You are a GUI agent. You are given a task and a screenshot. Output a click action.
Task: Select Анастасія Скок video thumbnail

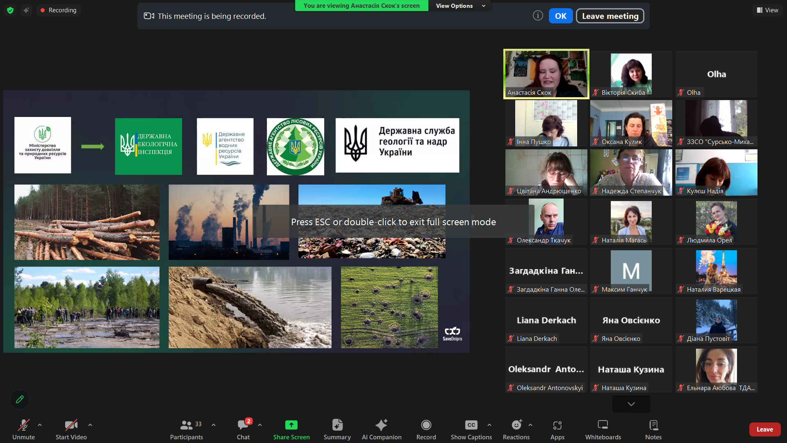(x=546, y=74)
